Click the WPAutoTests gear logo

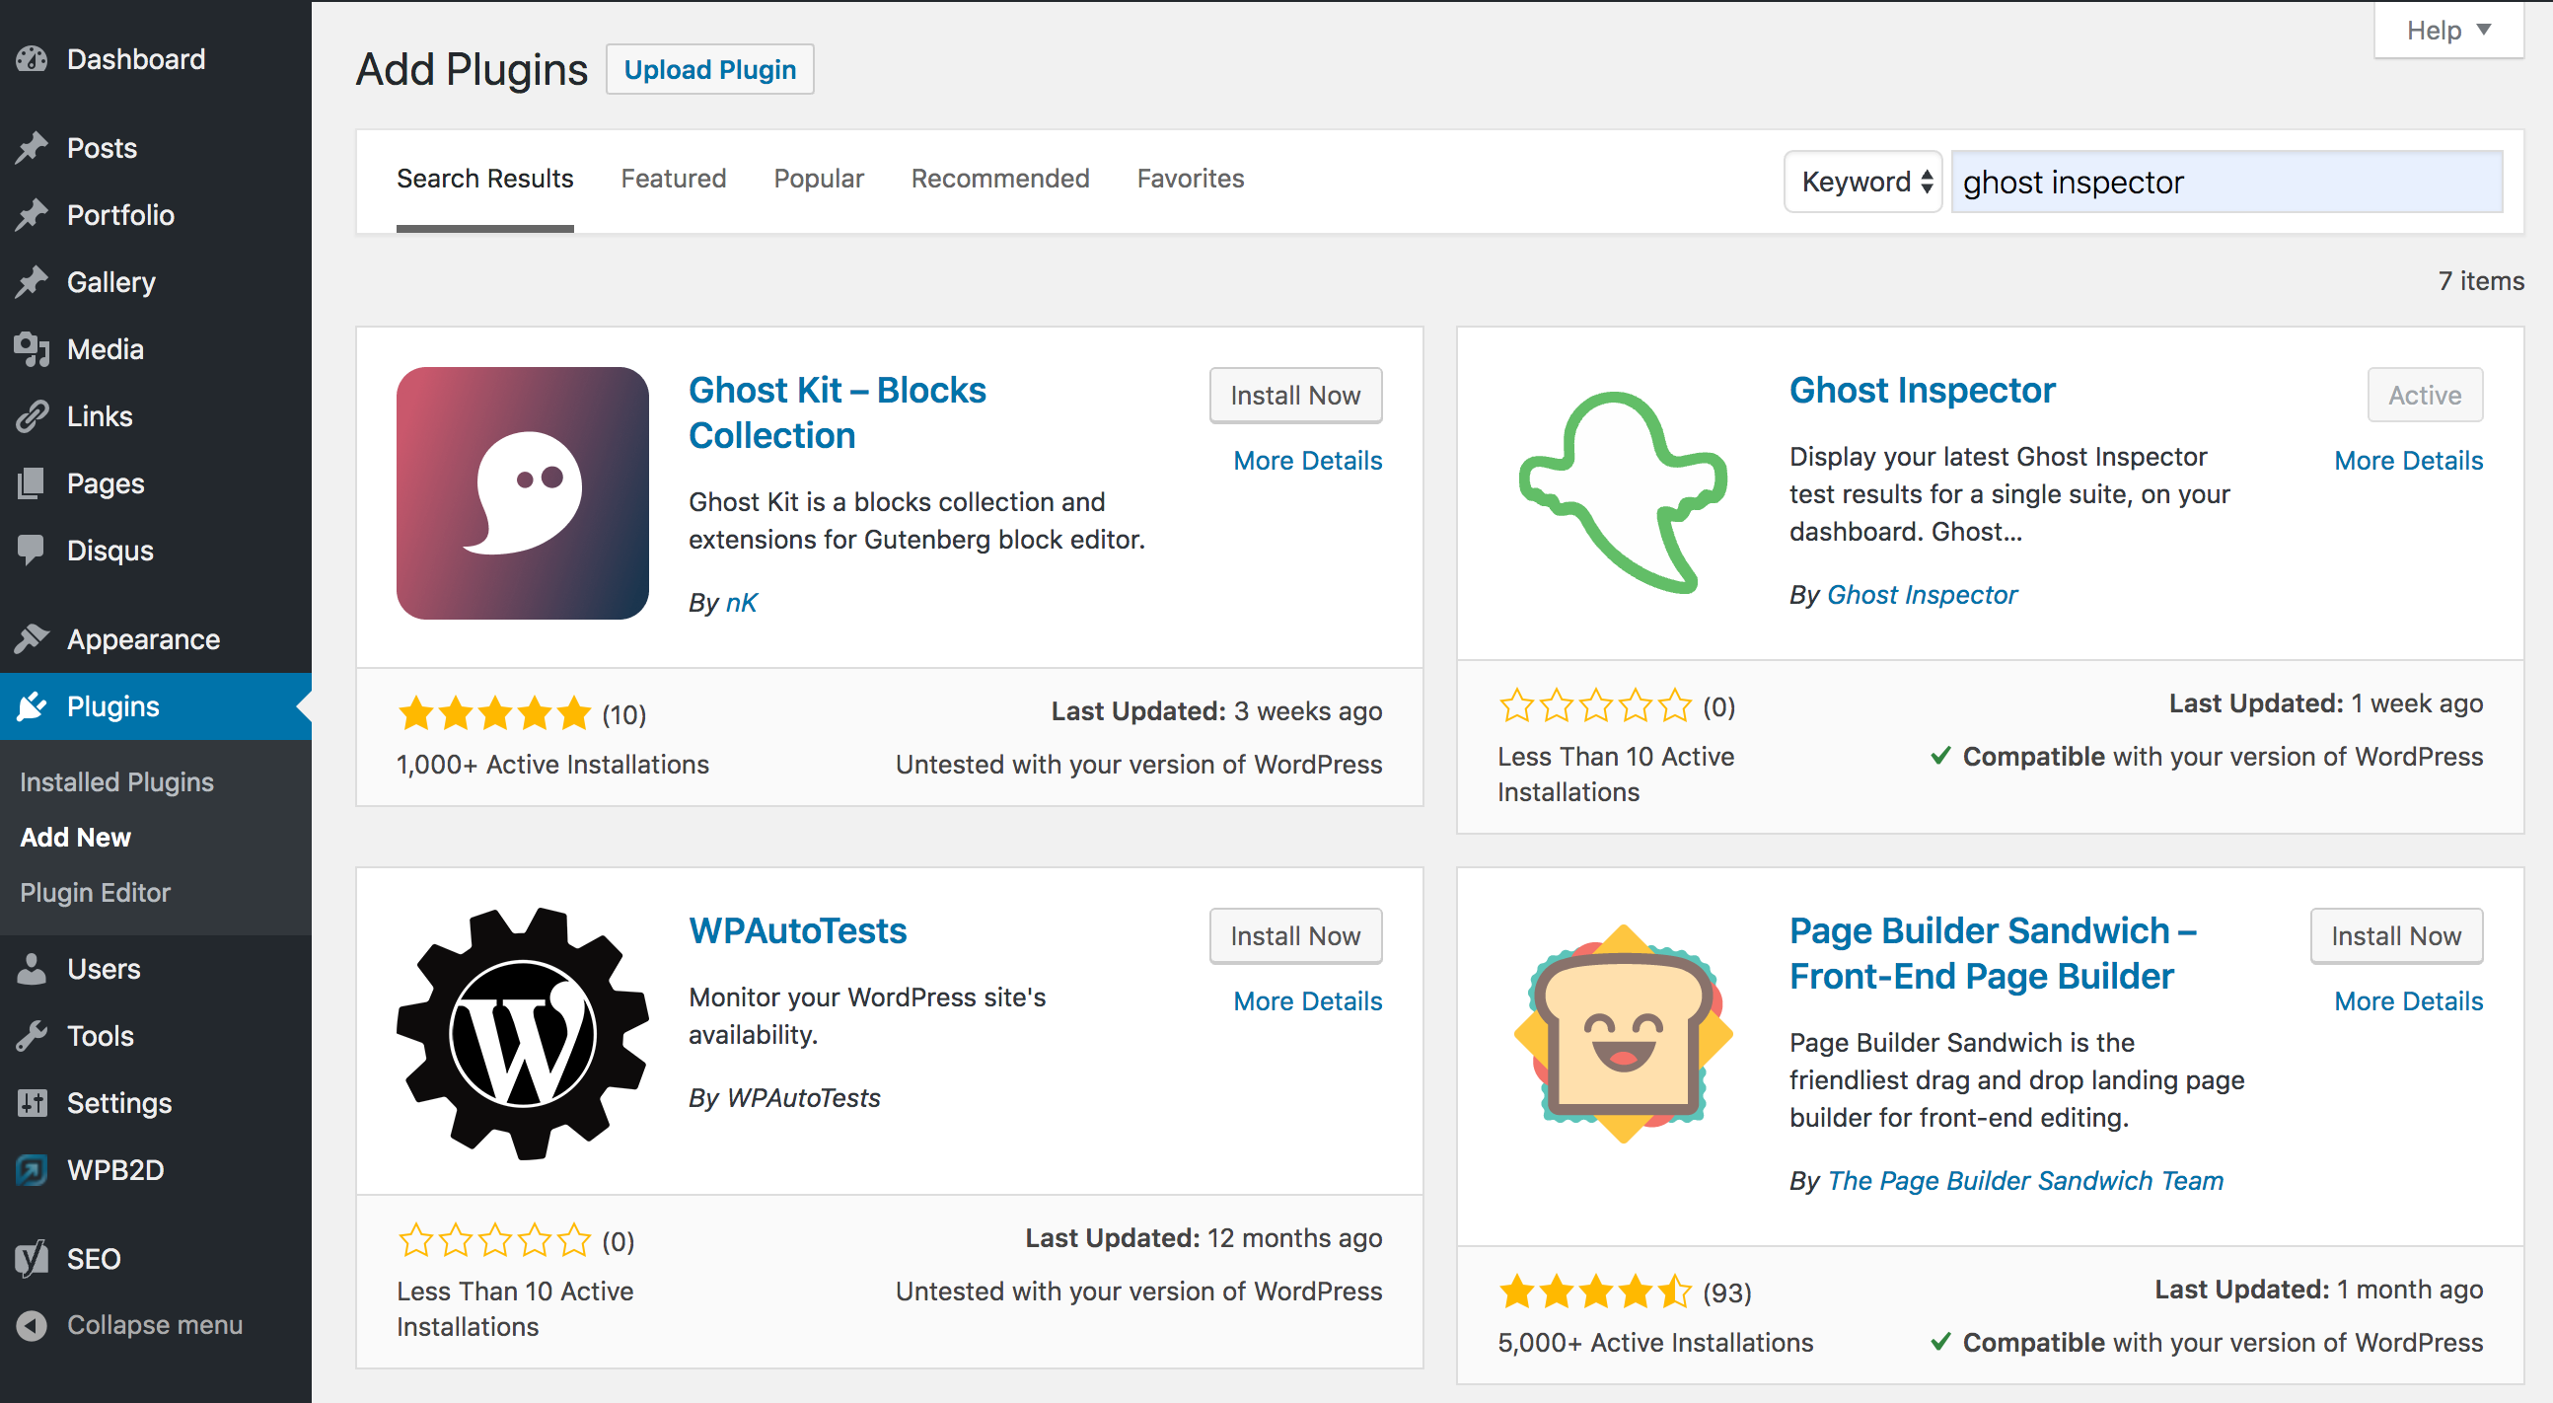pyautogui.click(x=522, y=1034)
